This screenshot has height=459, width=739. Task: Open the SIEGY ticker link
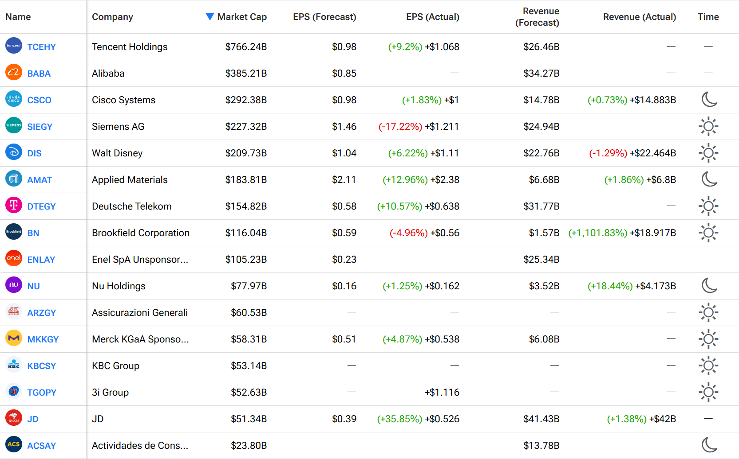tap(40, 127)
